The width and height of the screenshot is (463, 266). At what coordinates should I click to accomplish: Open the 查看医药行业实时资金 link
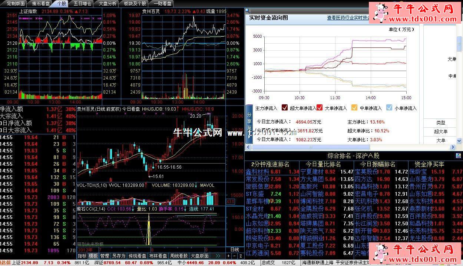pos(348,18)
